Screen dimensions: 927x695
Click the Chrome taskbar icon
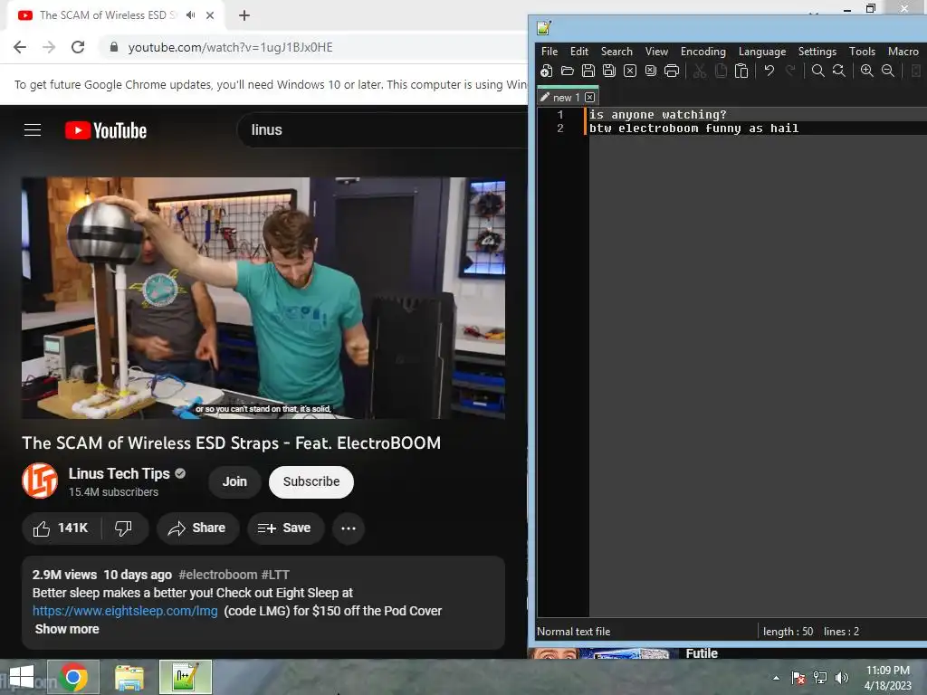pyautogui.click(x=73, y=677)
